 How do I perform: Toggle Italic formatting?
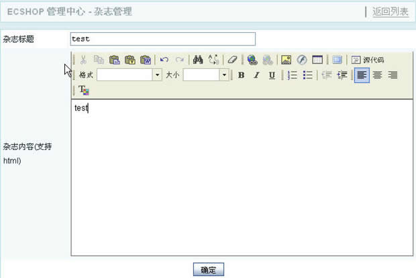(256, 75)
